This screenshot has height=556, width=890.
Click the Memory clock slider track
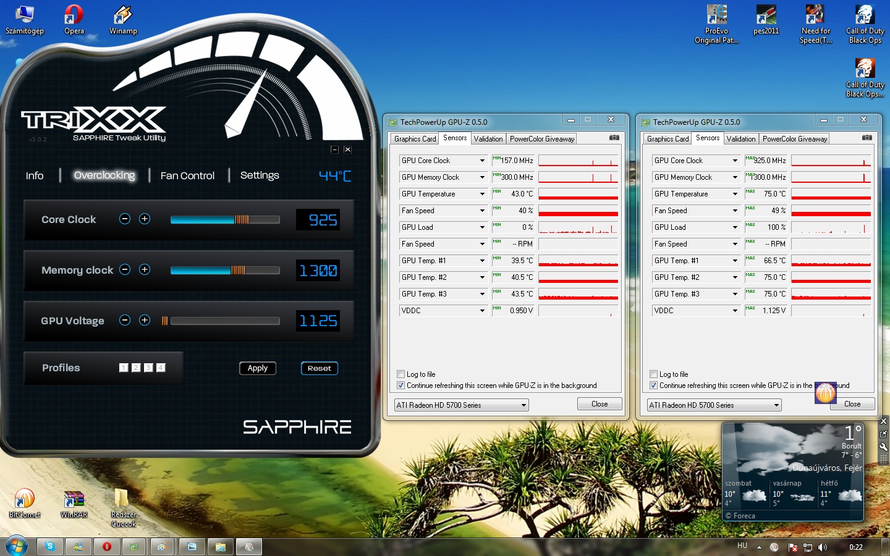[225, 270]
